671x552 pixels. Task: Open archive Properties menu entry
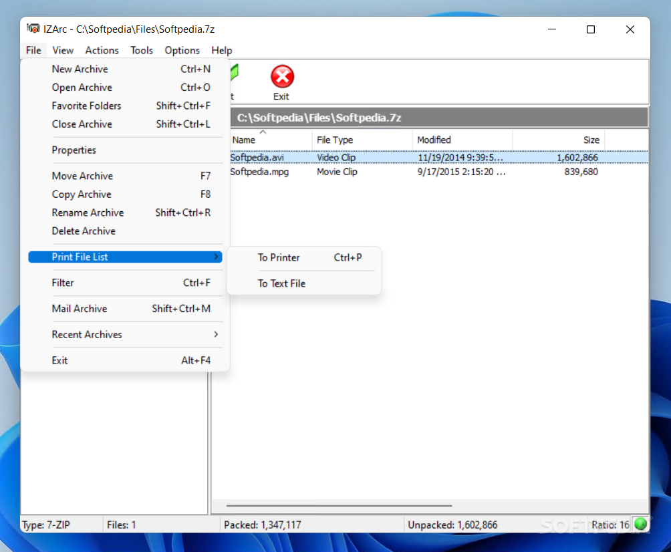tap(125, 150)
